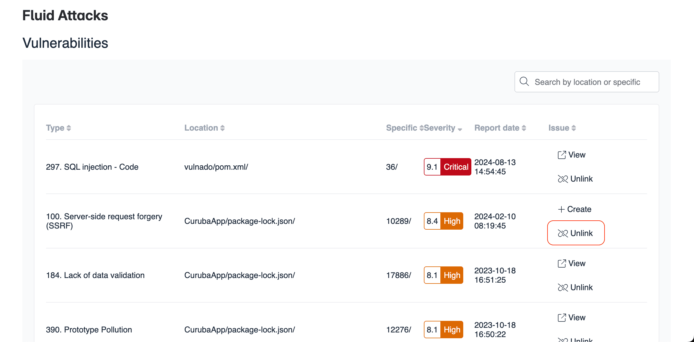Click report date '2023-10-18 16:51:25'
Viewport: 694px width, 342px height.
pos(495,275)
